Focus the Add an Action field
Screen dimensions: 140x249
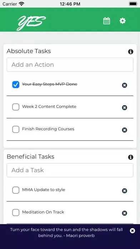pyautogui.click(x=70, y=65)
